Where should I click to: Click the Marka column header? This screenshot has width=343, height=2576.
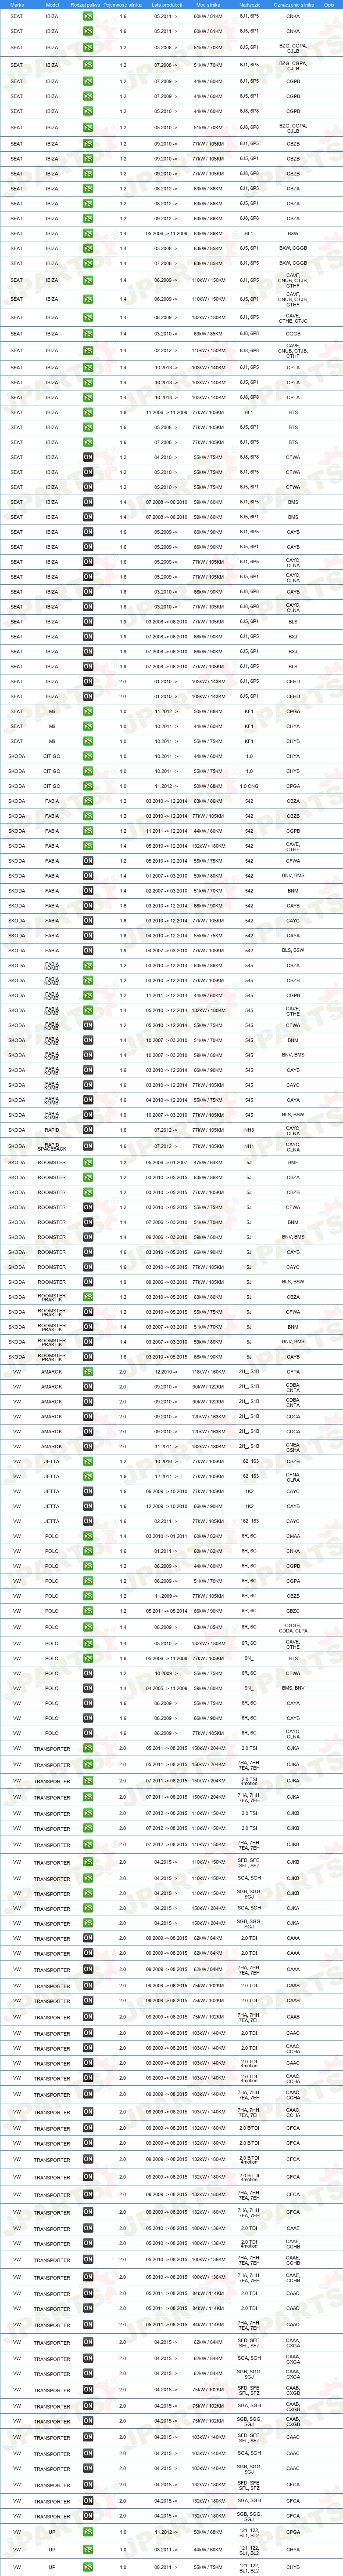(17, 4)
